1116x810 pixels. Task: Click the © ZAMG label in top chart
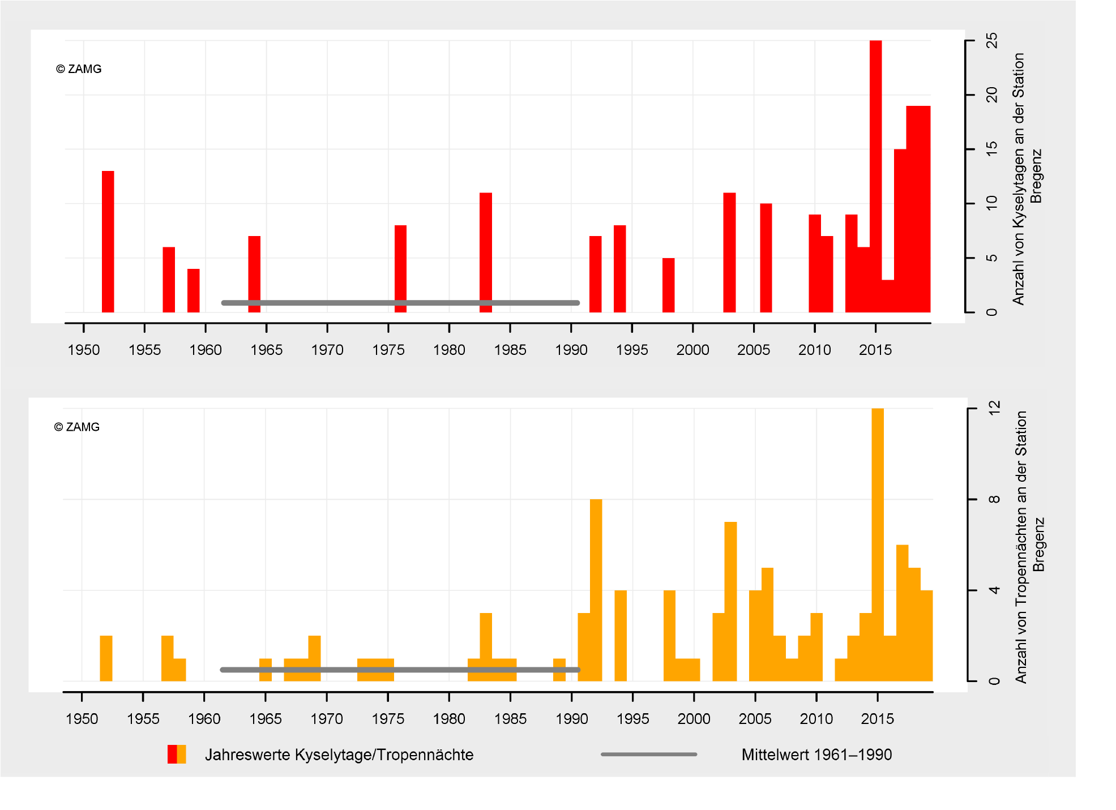pos(79,69)
